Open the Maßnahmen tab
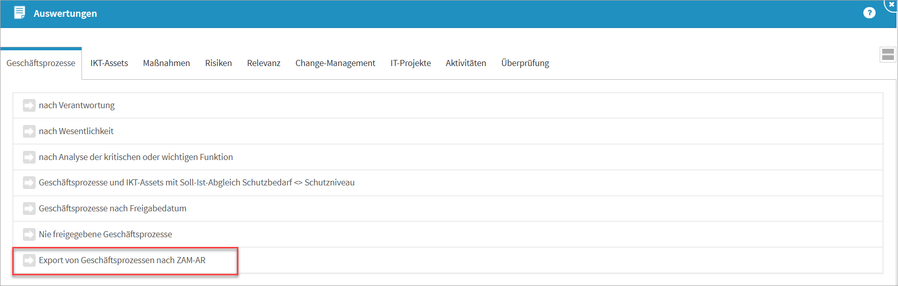 coord(166,63)
